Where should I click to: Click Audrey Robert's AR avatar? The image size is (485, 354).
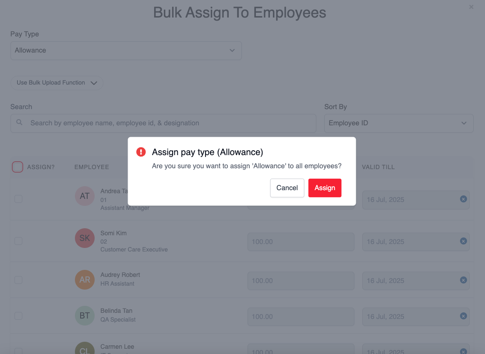[85, 280]
